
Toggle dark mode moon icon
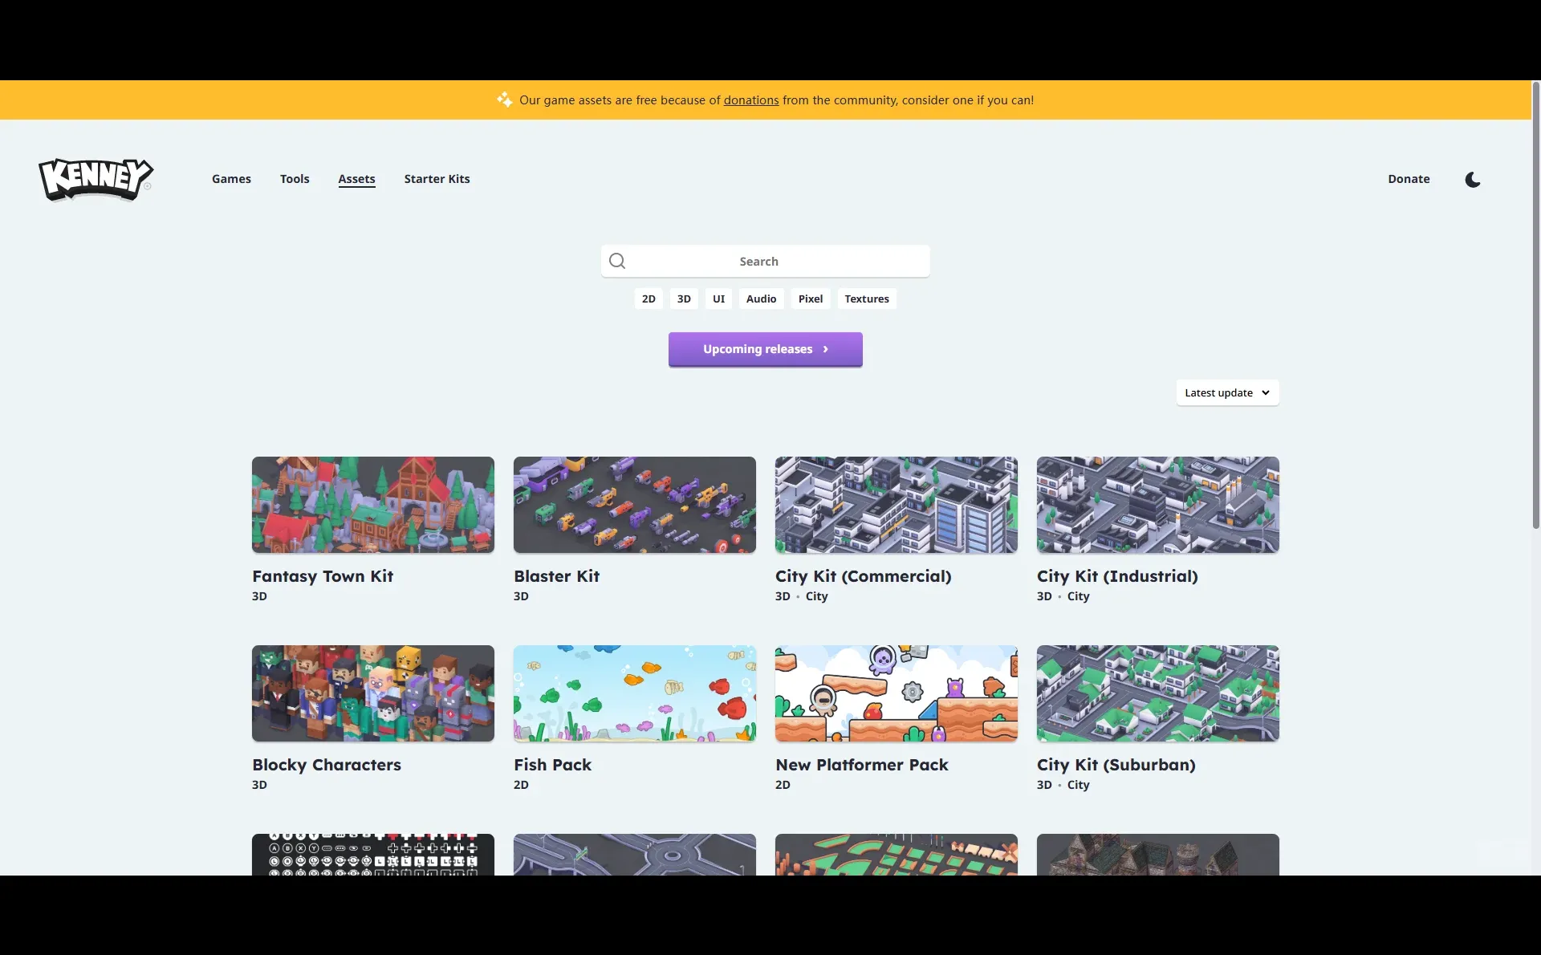point(1472,180)
